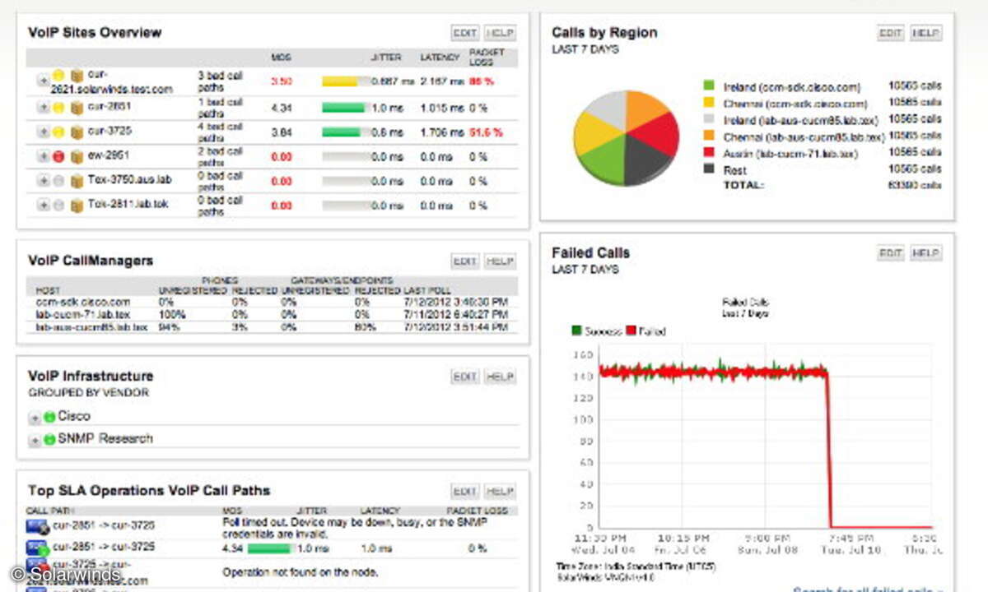Click the call path icon for first cur-2851 -> cur-3725

tap(37, 526)
